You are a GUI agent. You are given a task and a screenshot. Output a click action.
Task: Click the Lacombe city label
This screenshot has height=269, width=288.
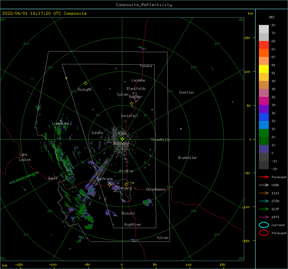click(138, 80)
